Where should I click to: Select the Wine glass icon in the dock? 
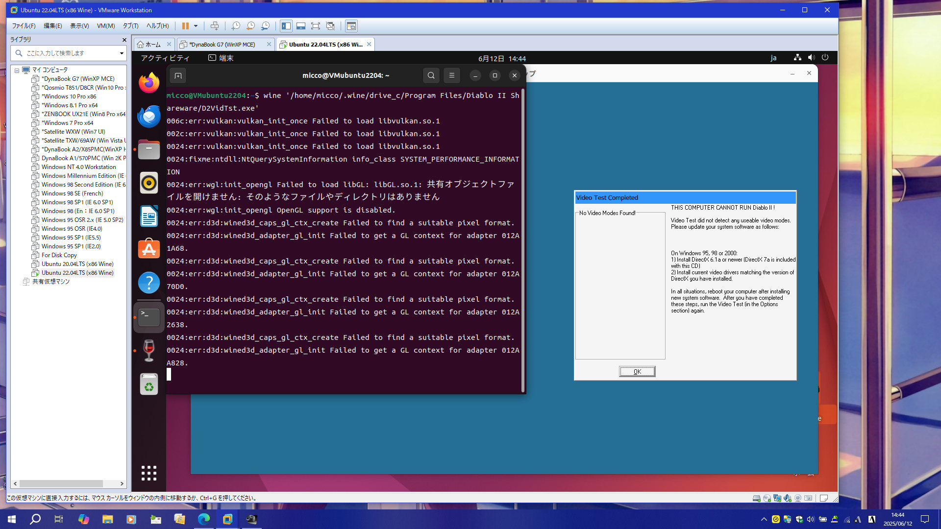point(149,350)
